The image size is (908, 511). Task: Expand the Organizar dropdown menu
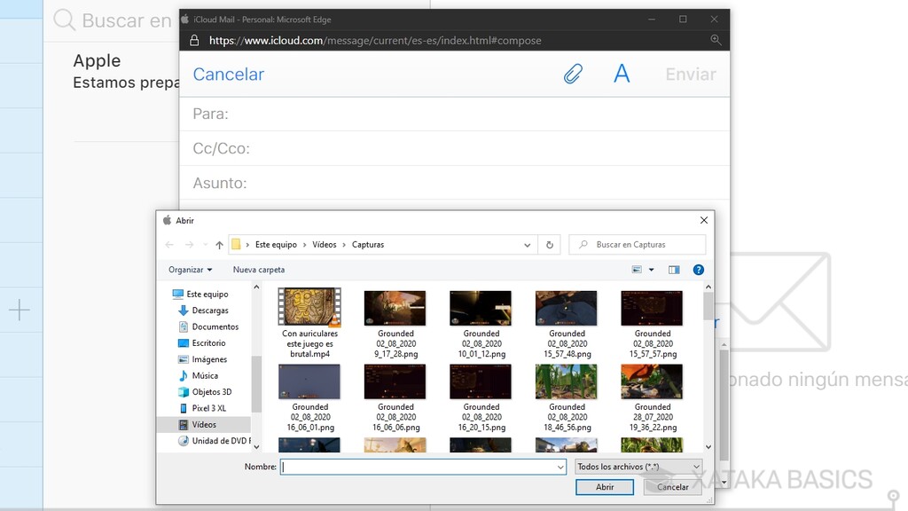coord(191,270)
